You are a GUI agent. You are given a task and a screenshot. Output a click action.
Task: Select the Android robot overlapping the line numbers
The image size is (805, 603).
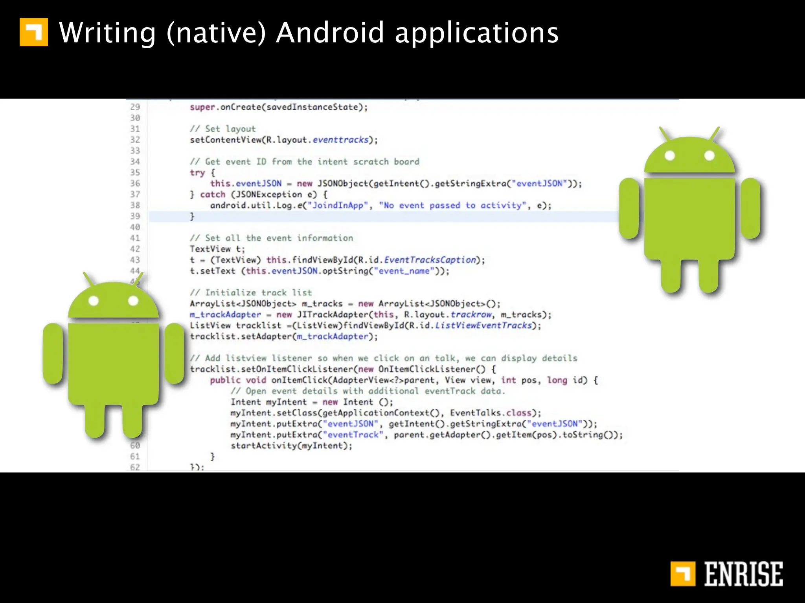tap(114, 355)
